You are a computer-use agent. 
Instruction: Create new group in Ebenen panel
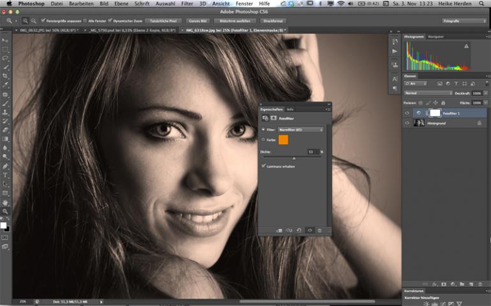pyautogui.click(x=462, y=284)
